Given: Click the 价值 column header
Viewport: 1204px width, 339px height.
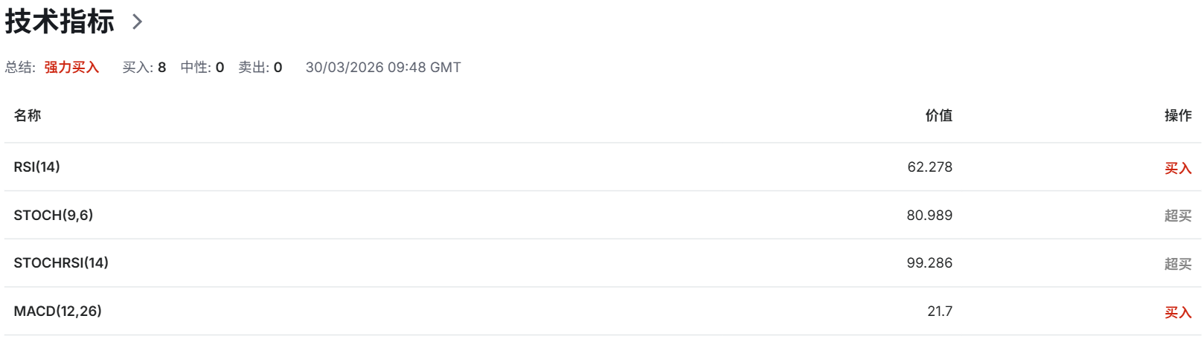Looking at the screenshot, I should click(938, 115).
